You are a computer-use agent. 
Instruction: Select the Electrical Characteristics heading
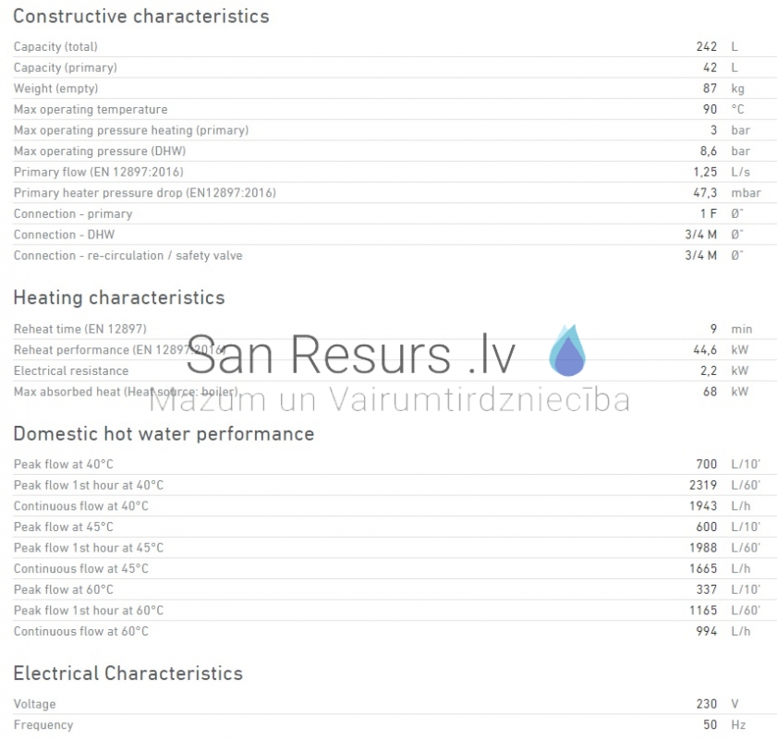pyautogui.click(x=128, y=673)
